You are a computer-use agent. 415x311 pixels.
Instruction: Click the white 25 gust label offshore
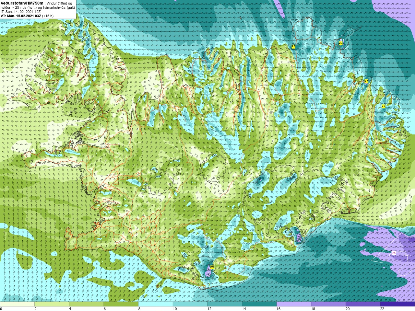click(394, 252)
